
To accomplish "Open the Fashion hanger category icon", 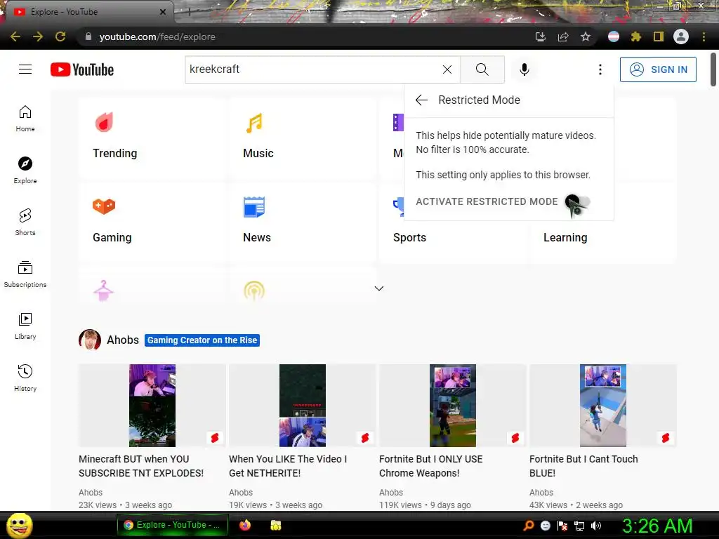I will (x=104, y=291).
